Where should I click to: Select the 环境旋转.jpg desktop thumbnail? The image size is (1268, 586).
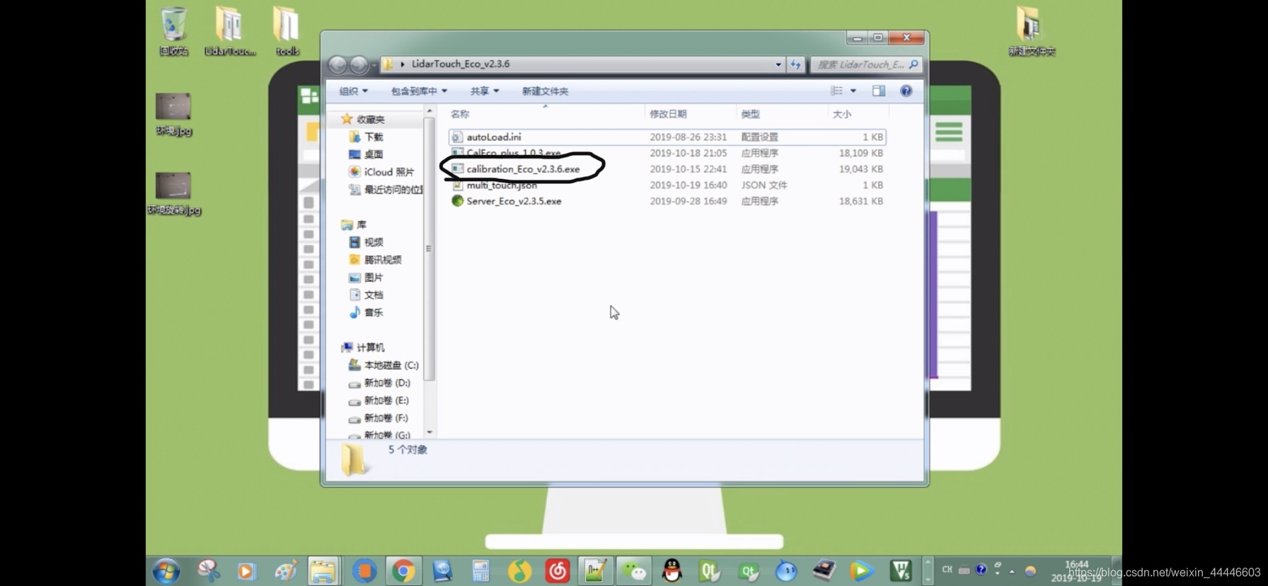(x=174, y=194)
